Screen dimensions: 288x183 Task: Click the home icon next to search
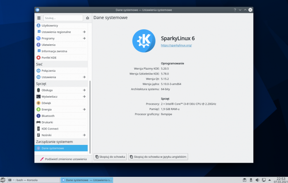point(87,18)
